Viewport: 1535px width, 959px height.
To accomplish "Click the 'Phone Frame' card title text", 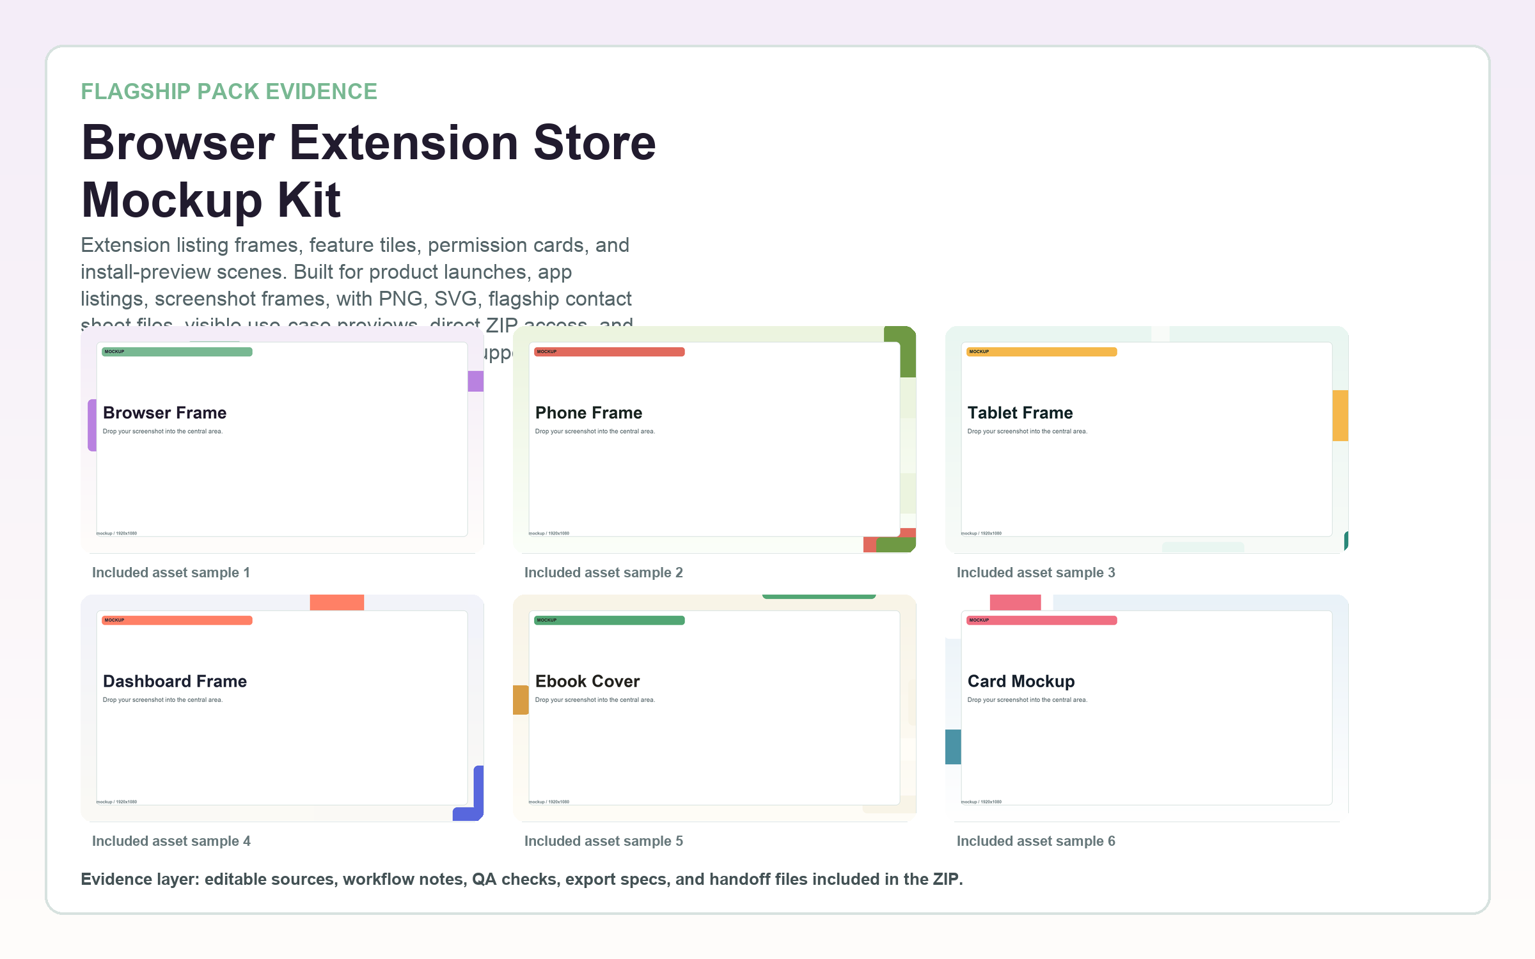I will (x=588, y=413).
